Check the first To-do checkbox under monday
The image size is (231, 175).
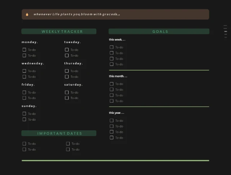coord(25,50)
